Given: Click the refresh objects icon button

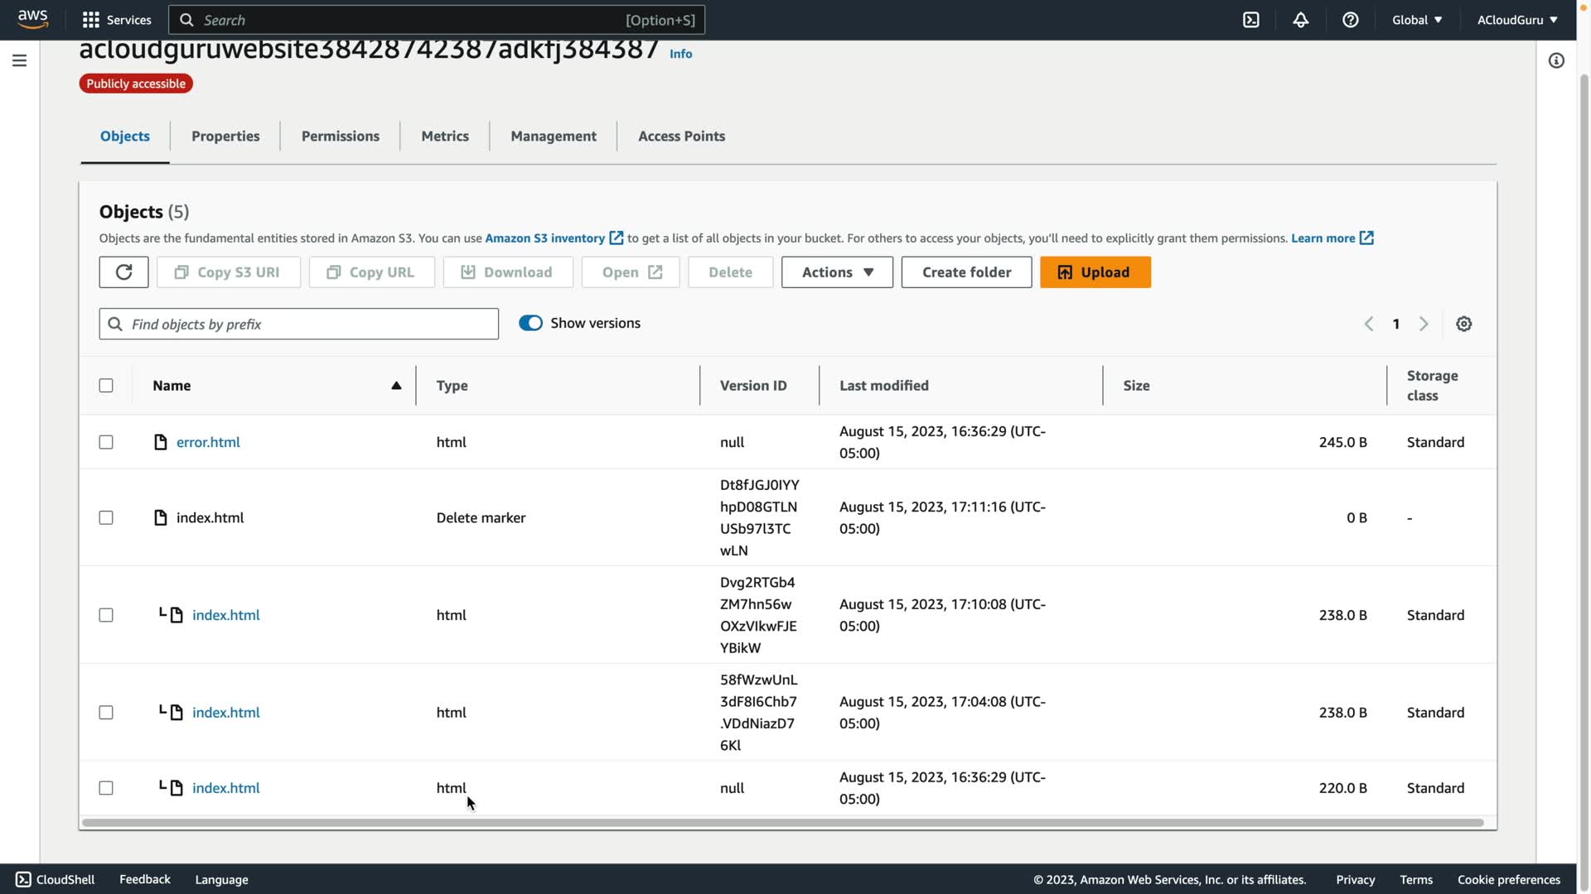Looking at the screenshot, I should 123,272.
